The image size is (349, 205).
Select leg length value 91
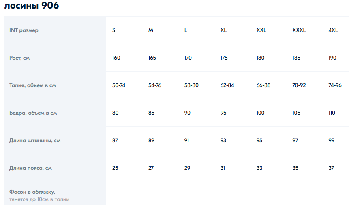[186, 141]
